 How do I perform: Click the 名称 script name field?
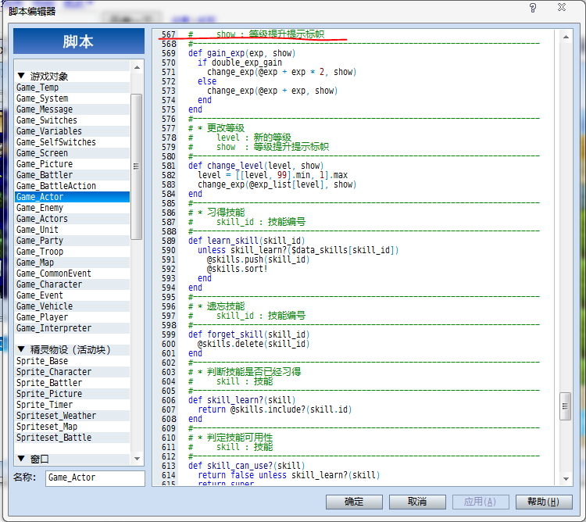tap(95, 477)
